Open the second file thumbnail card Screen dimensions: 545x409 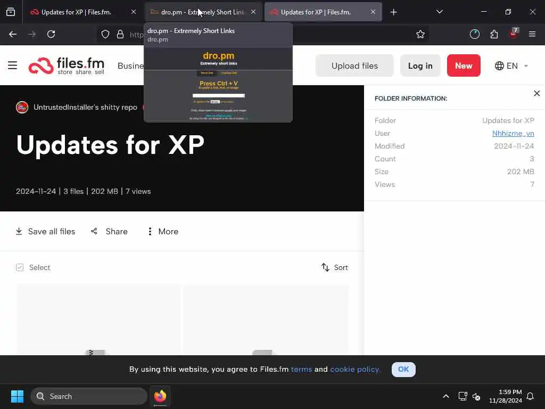point(266,320)
